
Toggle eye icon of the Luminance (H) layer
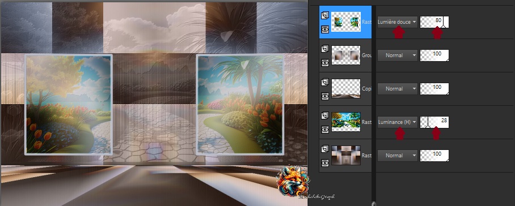tap(325, 130)
